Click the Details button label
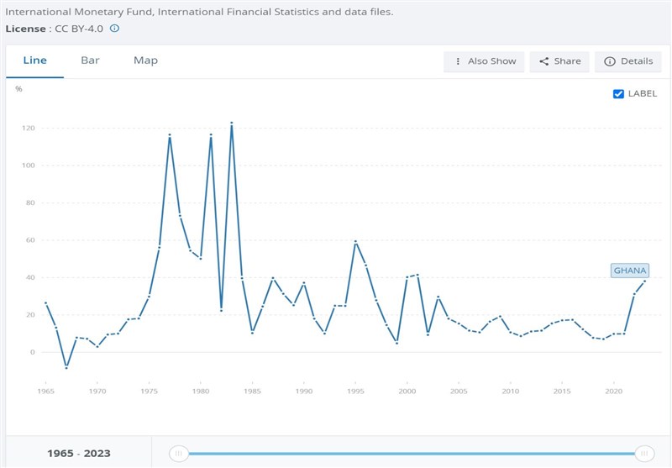 coord(637,61)
